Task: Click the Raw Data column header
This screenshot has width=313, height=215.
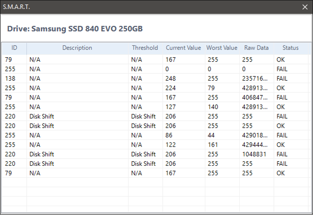Action: click(x=256, y=48)
